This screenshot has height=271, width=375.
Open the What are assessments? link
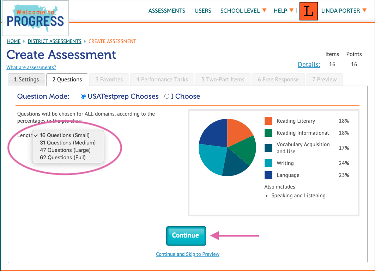click(31, 67)
